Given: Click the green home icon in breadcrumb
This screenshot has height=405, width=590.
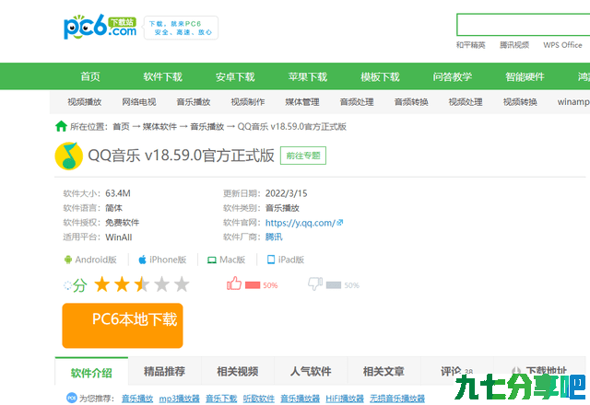Looking at the screenshot, I should pos(61,127).
